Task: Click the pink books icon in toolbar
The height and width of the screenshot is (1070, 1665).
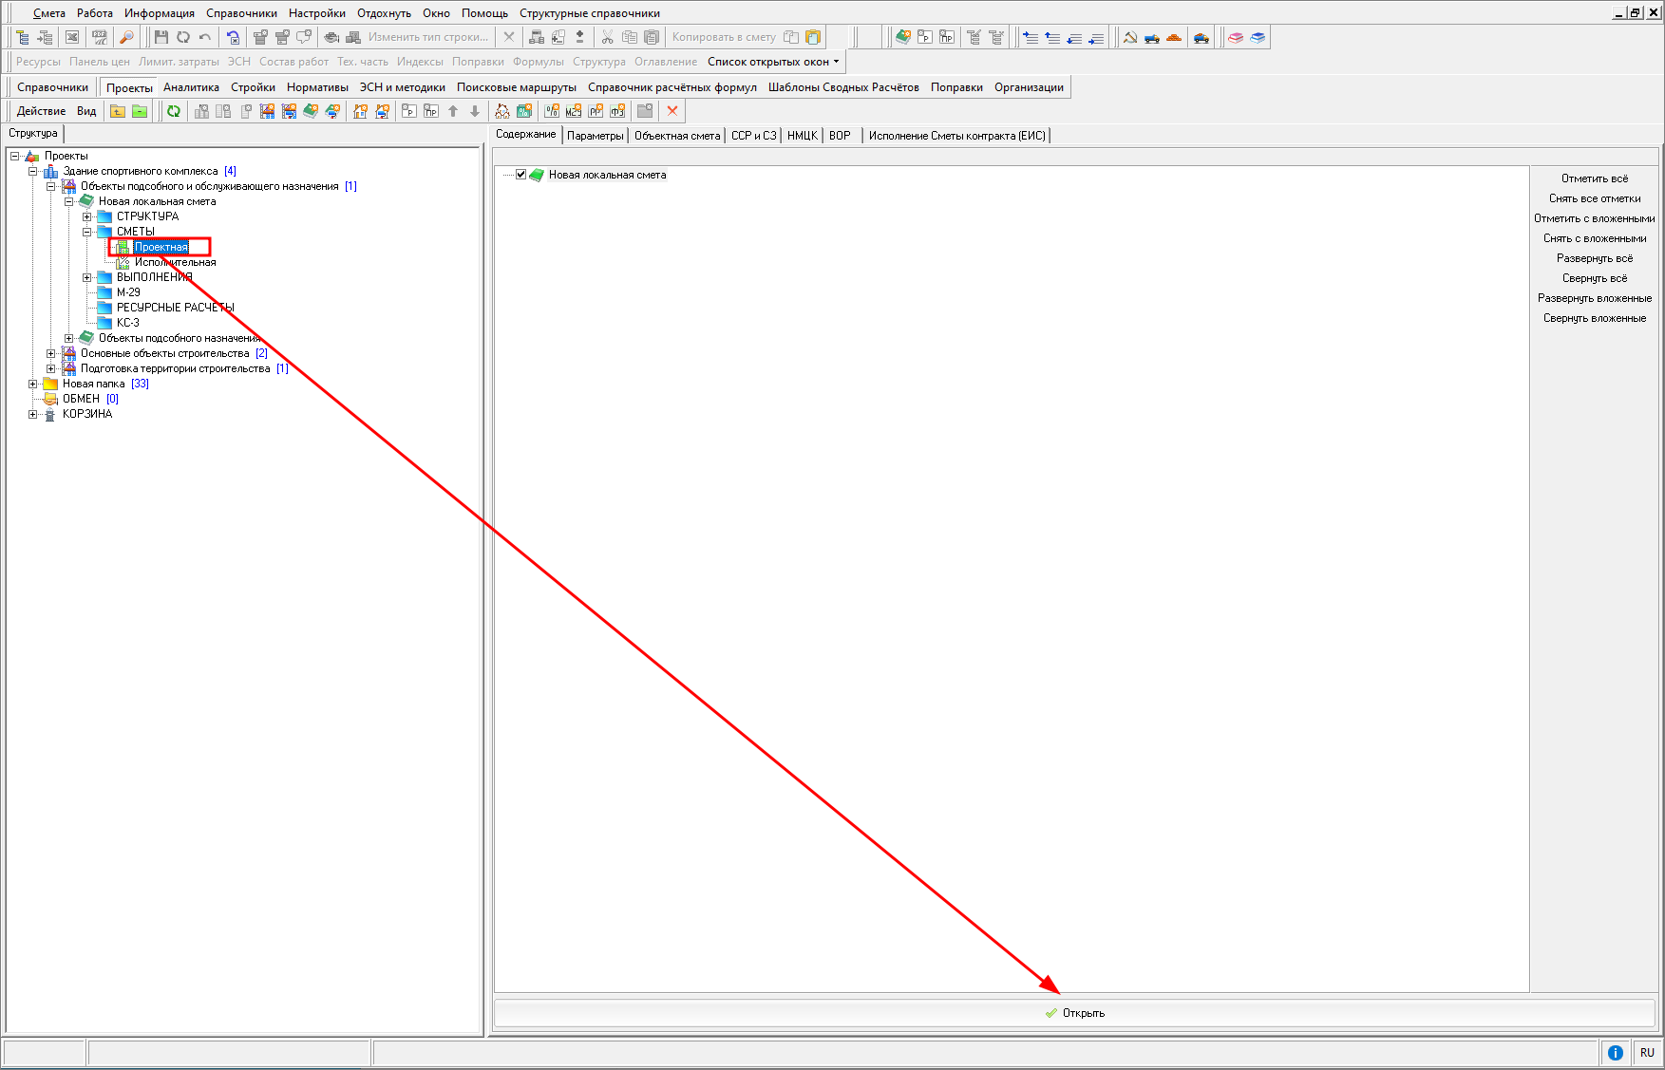Action: click(x=1236, y=37)
